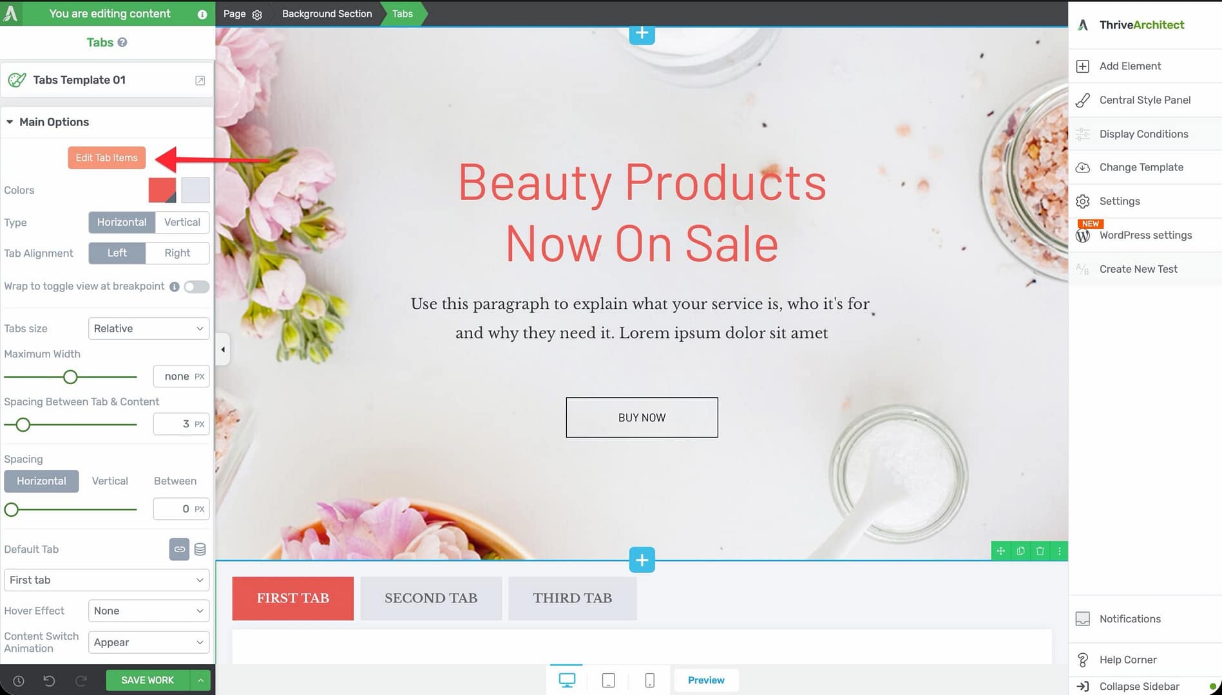The image size is (1222, 695).
Task: Click the Edit Tab Items button
Action: coord(106,158)
